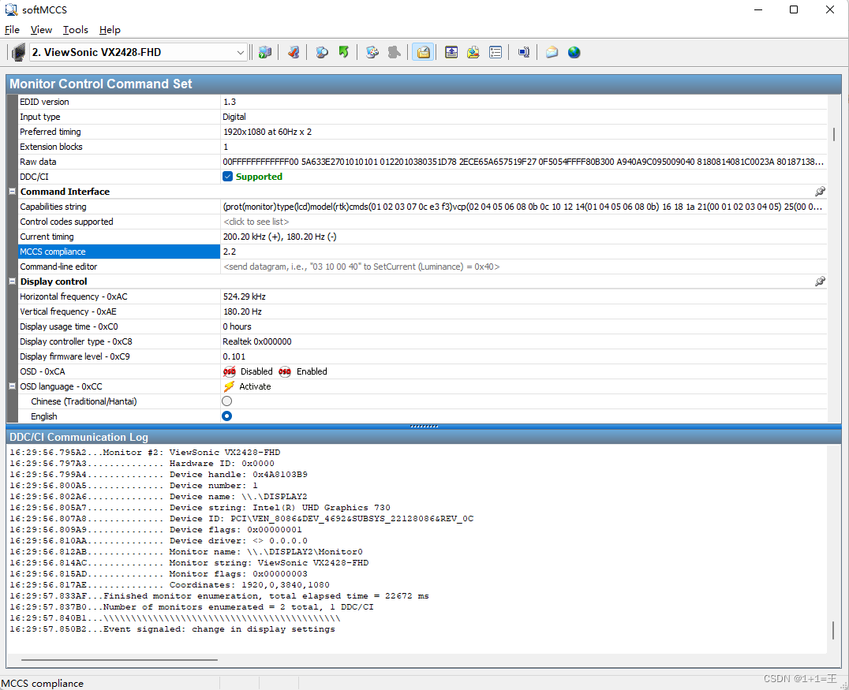The width and height of the screenshot is (849, 690).
Task: Click the blue monitor window toolbar icon
Action: (x=524, y=53)
